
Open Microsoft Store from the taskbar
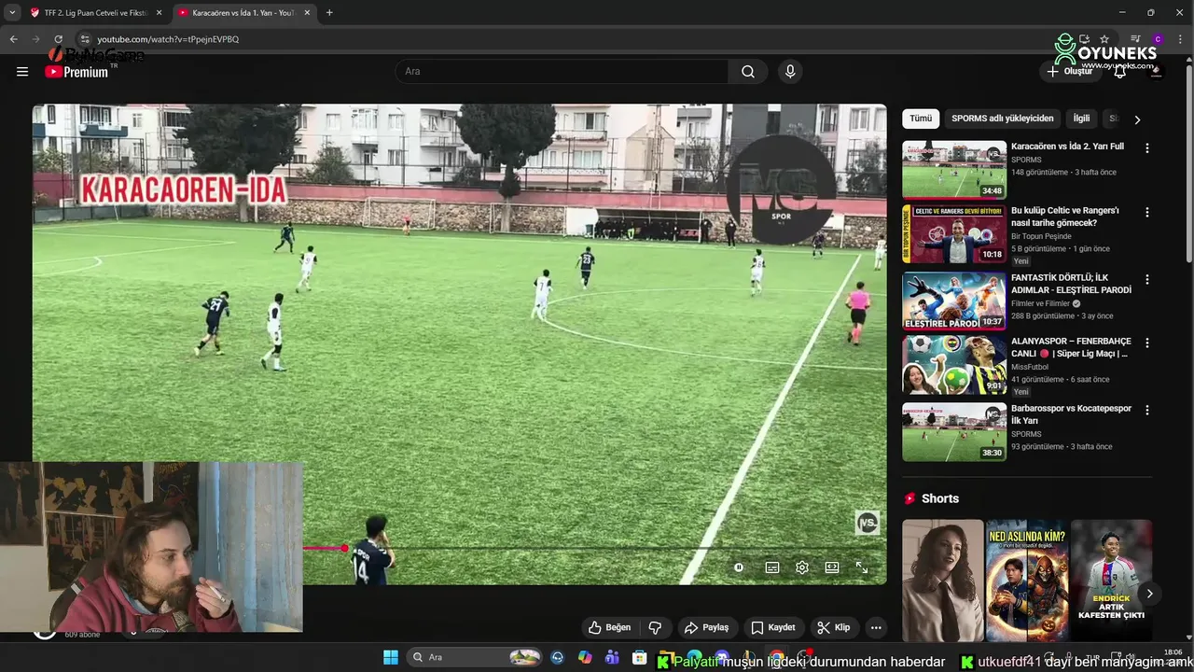(x=639, y=657)
